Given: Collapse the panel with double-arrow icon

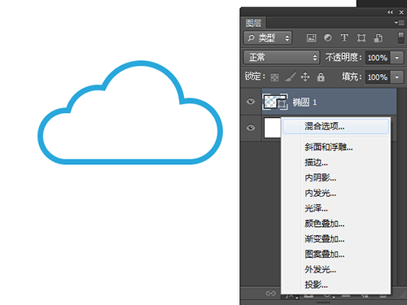Looking at the screenshot, I should [x=390, y=12].
